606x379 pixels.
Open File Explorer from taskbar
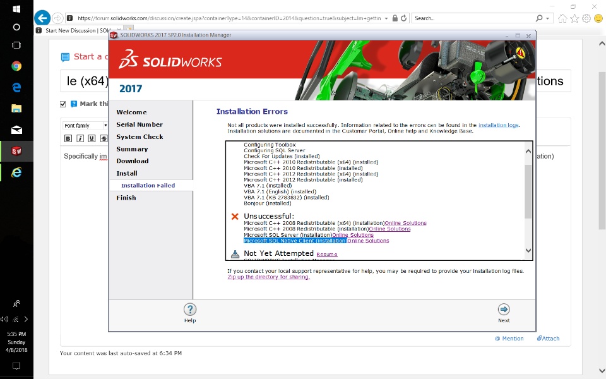(16, 108)
